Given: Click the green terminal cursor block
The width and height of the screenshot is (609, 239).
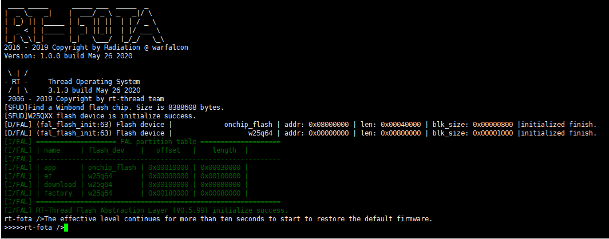Looking at the screenshot, I should [66, 228].
